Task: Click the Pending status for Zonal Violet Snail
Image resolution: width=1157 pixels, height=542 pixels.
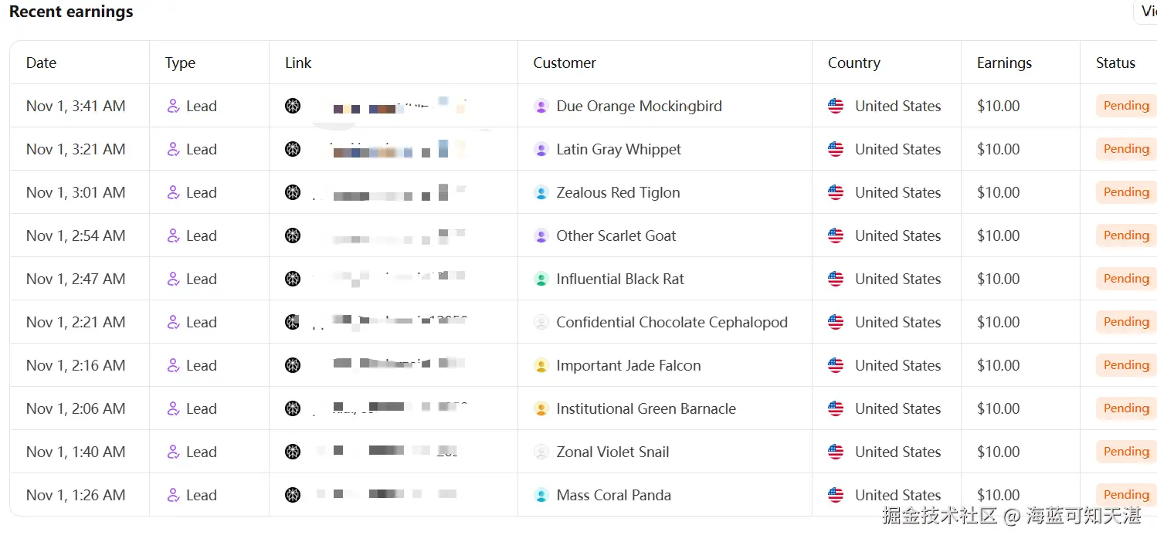Action: pos(1125,452)
